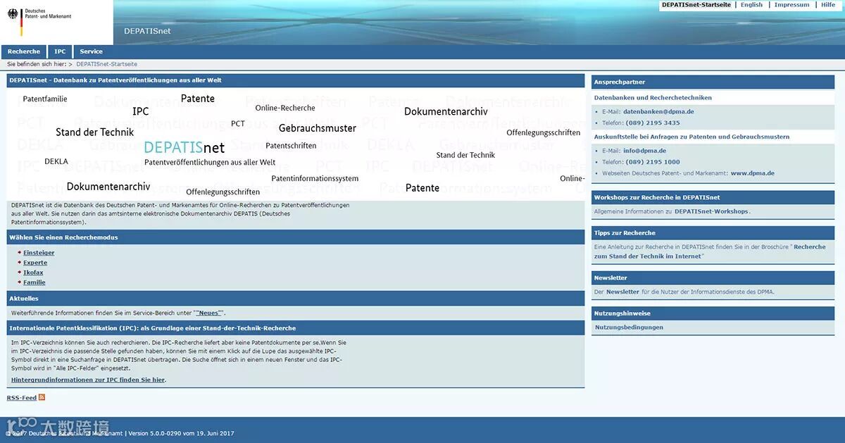Click the Wählen Sie einen Recherchemodus header

click(296, 237)
